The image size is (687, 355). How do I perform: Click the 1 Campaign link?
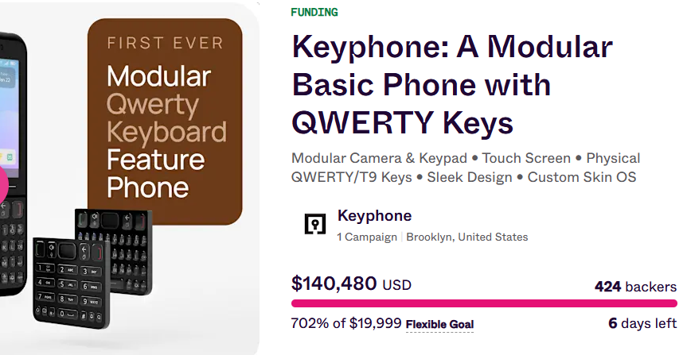367,237
